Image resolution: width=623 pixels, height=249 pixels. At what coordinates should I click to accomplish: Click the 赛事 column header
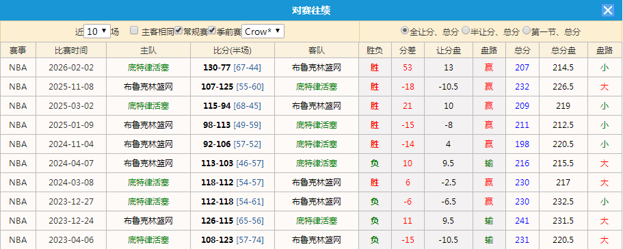point(18,51)
